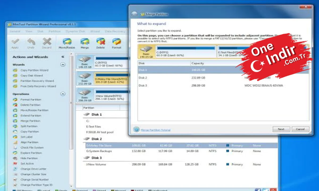The image size is (319, 191).
Task: Collapse the Wizards section
Action: [x=63, y=64]
